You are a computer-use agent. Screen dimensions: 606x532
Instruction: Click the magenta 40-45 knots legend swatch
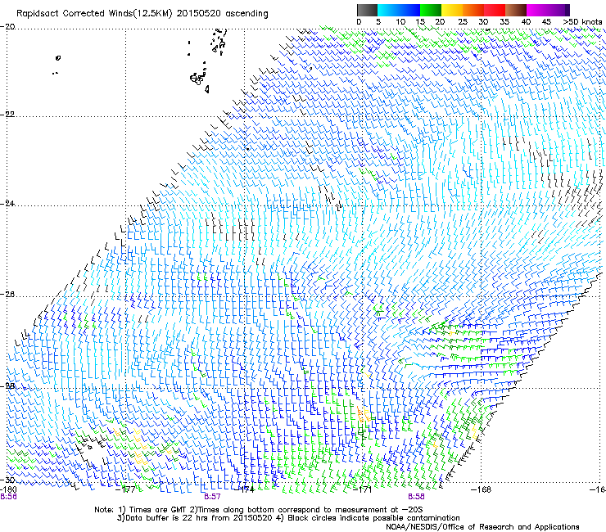(x=537, y=10)
